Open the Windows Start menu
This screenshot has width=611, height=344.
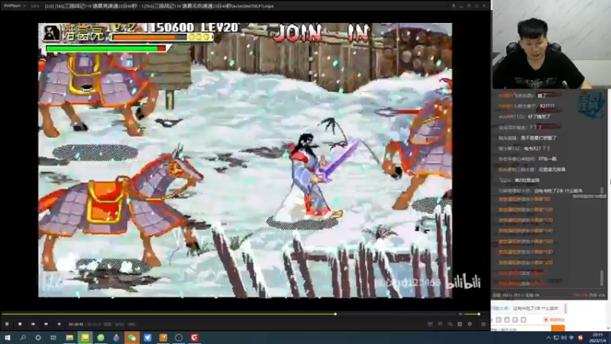(7, 338)
